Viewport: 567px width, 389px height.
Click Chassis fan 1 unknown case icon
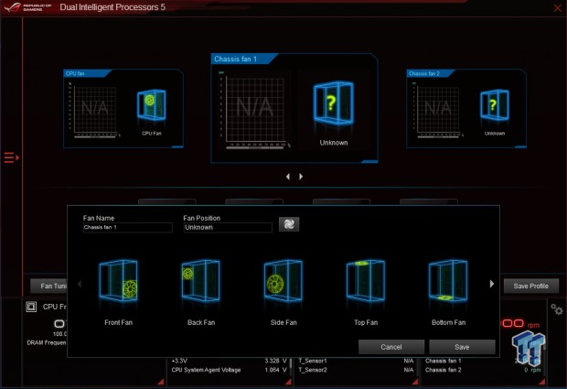334,103
